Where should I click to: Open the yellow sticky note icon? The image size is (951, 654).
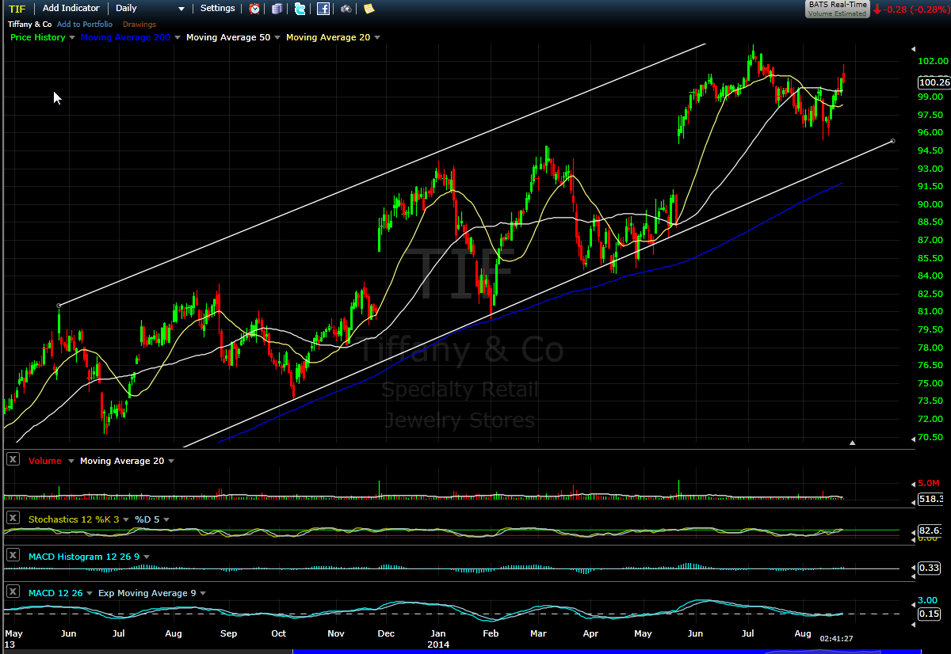(369, 9)
